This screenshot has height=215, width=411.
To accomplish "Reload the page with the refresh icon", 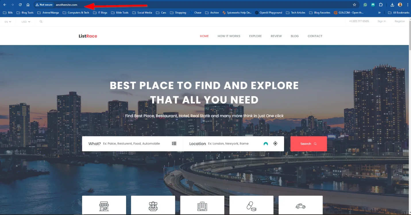I will pos(20,5).
